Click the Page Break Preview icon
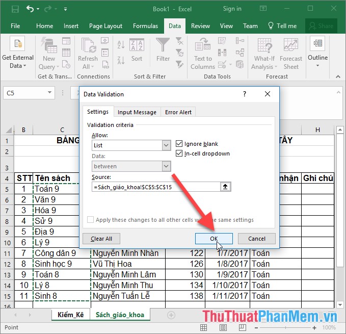 click(242, 328)
